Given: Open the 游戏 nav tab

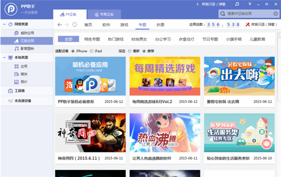Looking at the screenshot, I should pos(124,25).
